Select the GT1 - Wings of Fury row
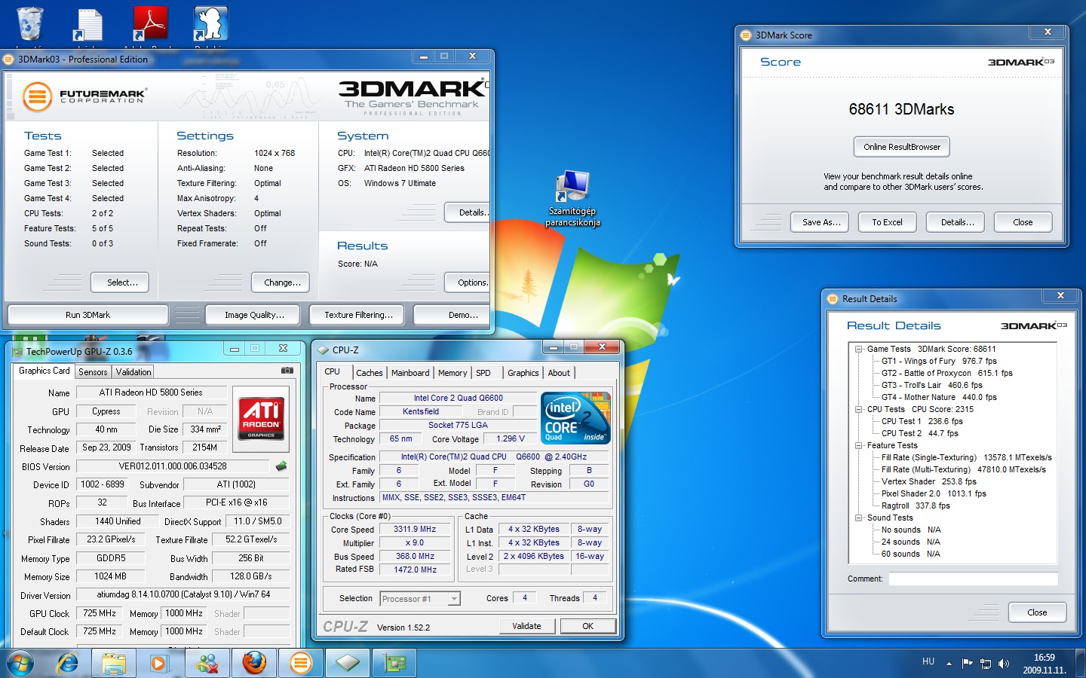Image resolution: width=1086 pixels, height=678 pixels. point(939,361)
